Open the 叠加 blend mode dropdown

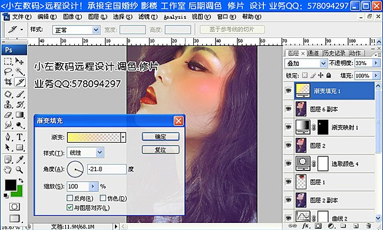323,64
